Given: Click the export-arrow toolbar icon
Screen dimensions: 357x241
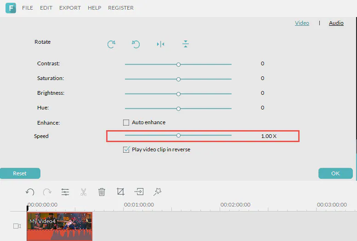Looking at the screenshot, I should [x=139, y=191].
